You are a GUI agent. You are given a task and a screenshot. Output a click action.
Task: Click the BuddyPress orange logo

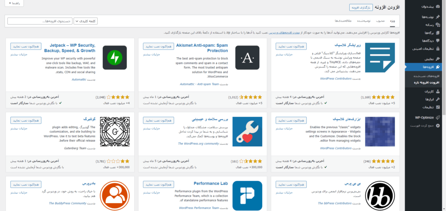115,196
